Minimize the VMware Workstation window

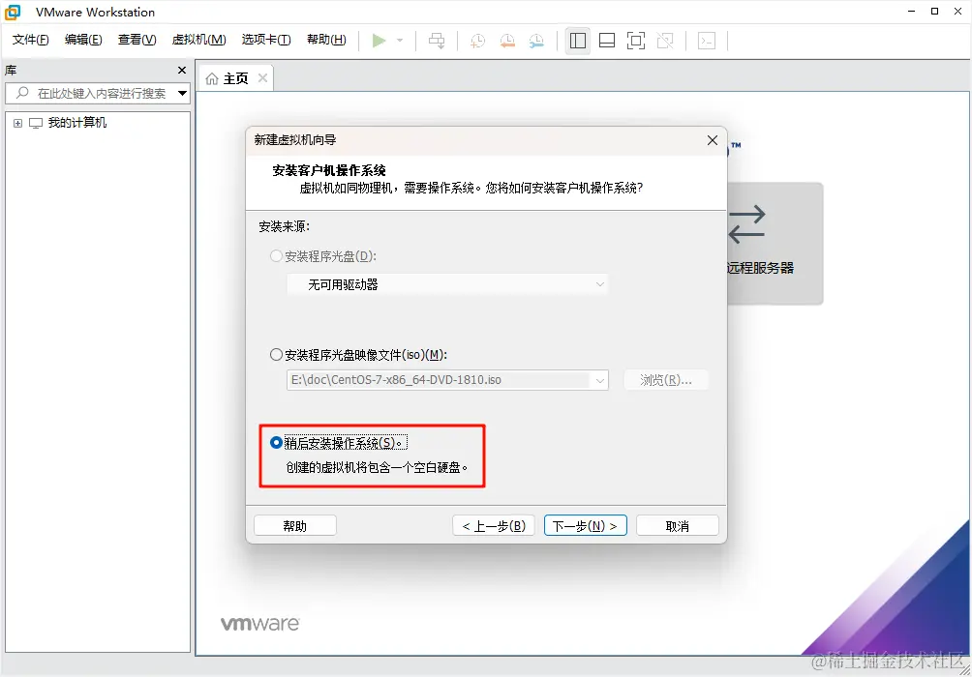coord(911,12)
